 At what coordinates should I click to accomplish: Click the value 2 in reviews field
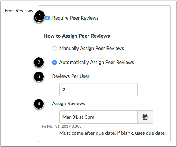(64, 90)
